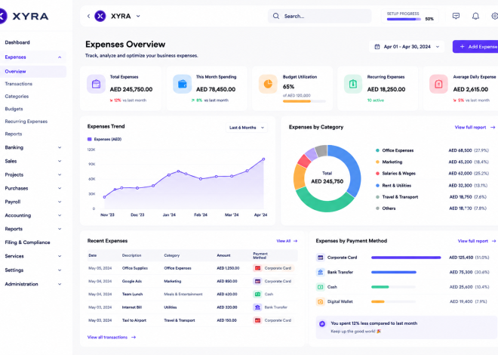Click the Recurring Expenses card icon
The width and height of the screenshot is (498, 355).
353,84
